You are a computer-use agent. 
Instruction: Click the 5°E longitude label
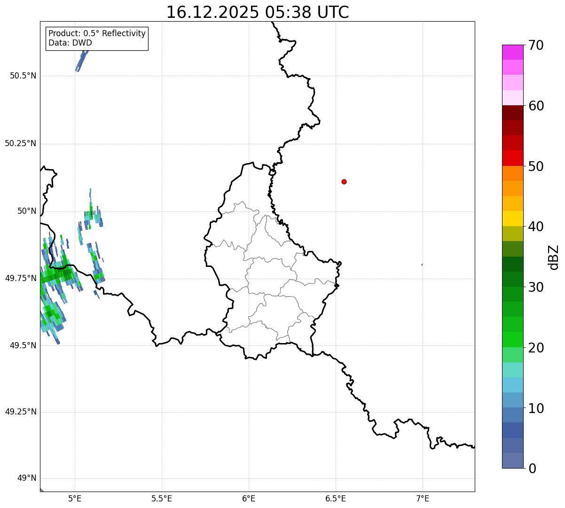[75, 498]
